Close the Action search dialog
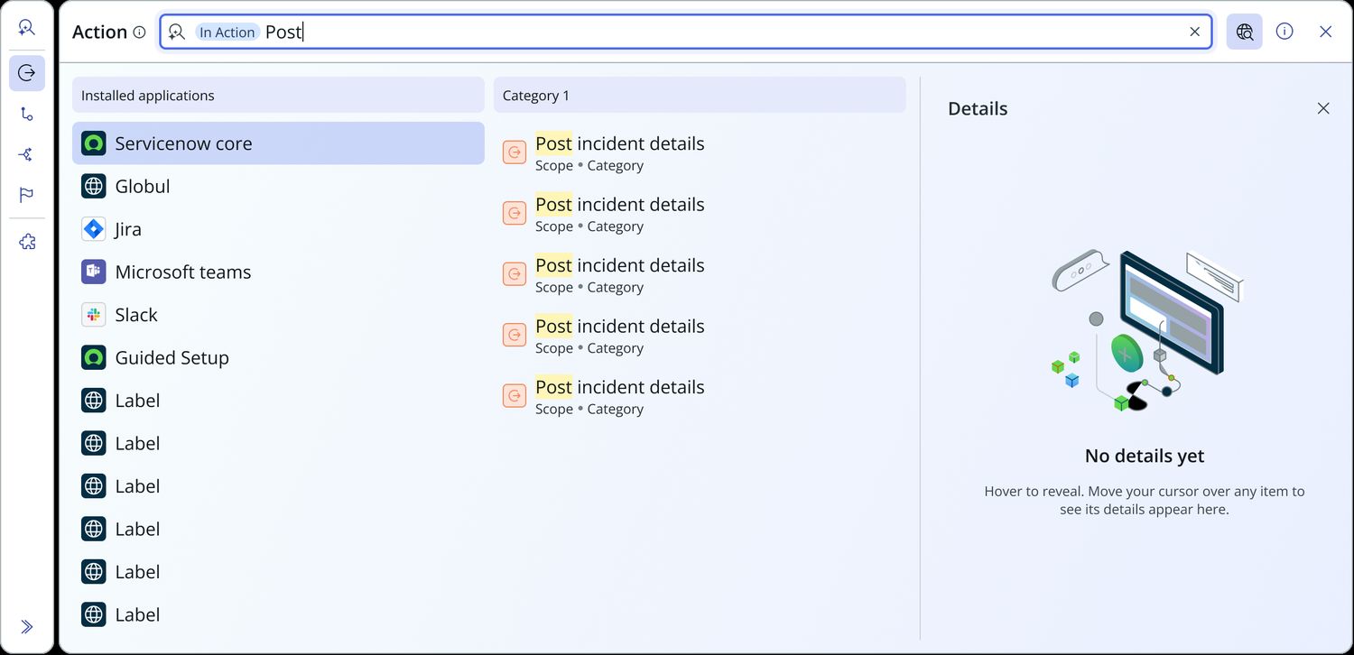This screenshot has width=1354, height=655. (x=1325, y=32)
